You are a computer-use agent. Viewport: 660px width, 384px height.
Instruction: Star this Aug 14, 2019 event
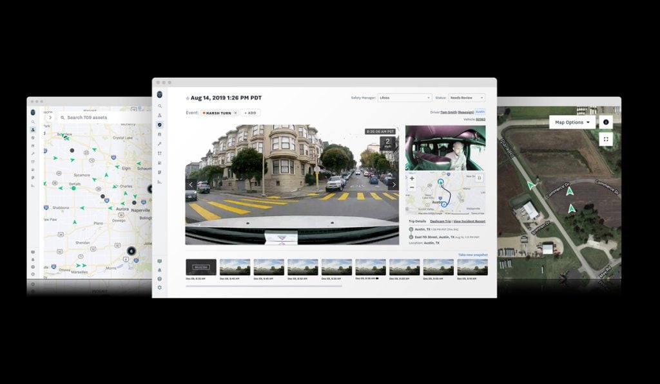pyautogui.click(x=188, y=98)
